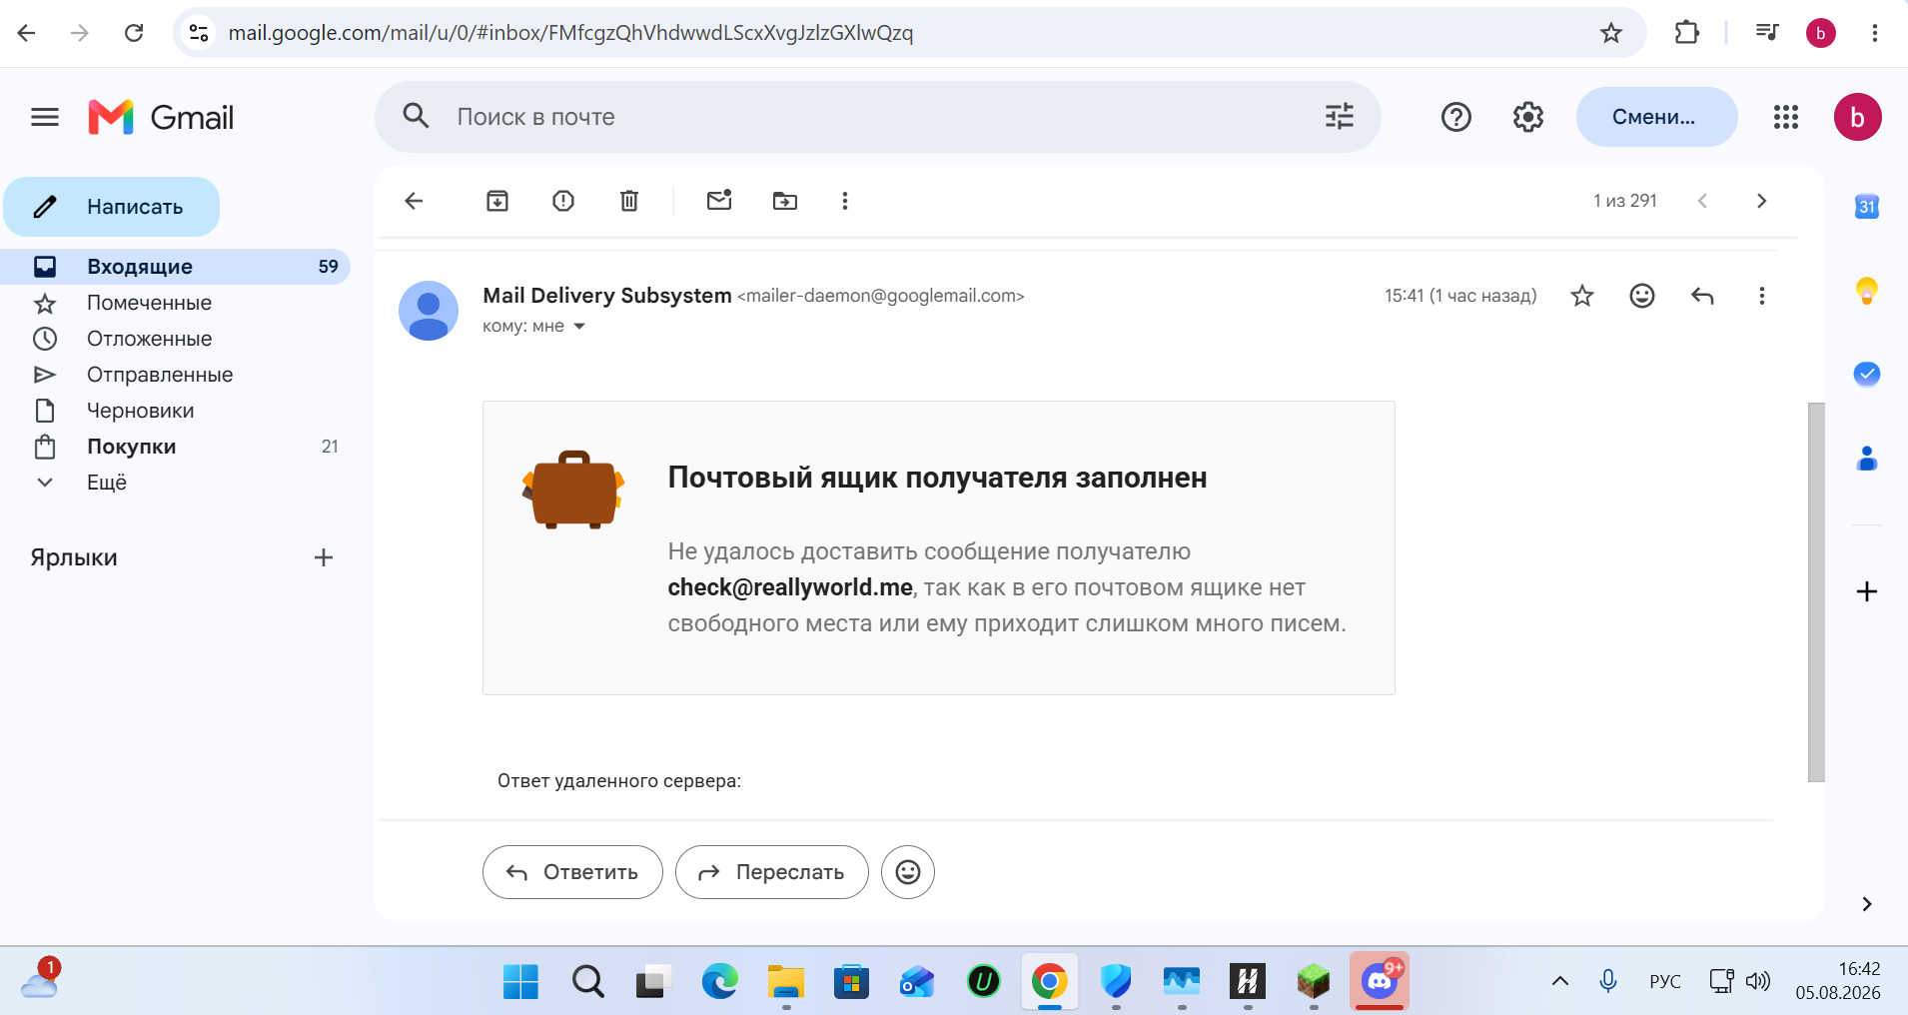Go to the next (older) email arrow
Image resolution: width=1908 pixels, height=1015 pixels.
1762,201
